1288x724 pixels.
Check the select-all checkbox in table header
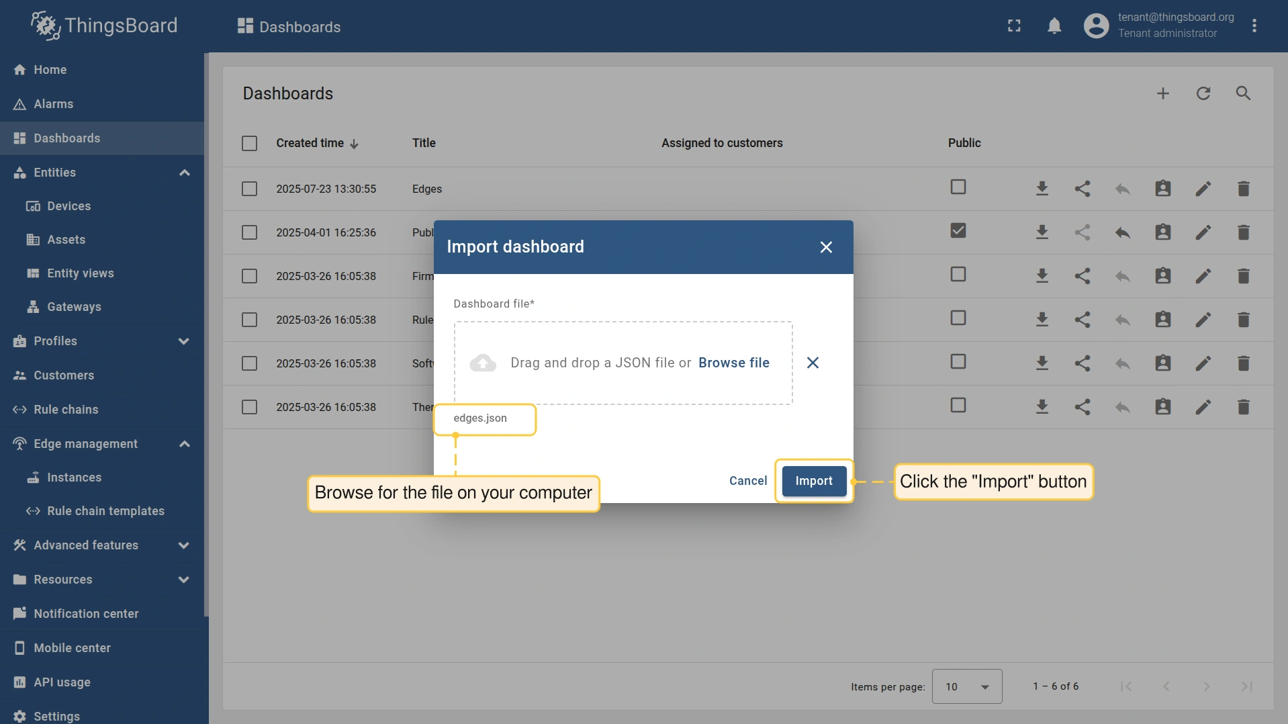coord(249,143)
